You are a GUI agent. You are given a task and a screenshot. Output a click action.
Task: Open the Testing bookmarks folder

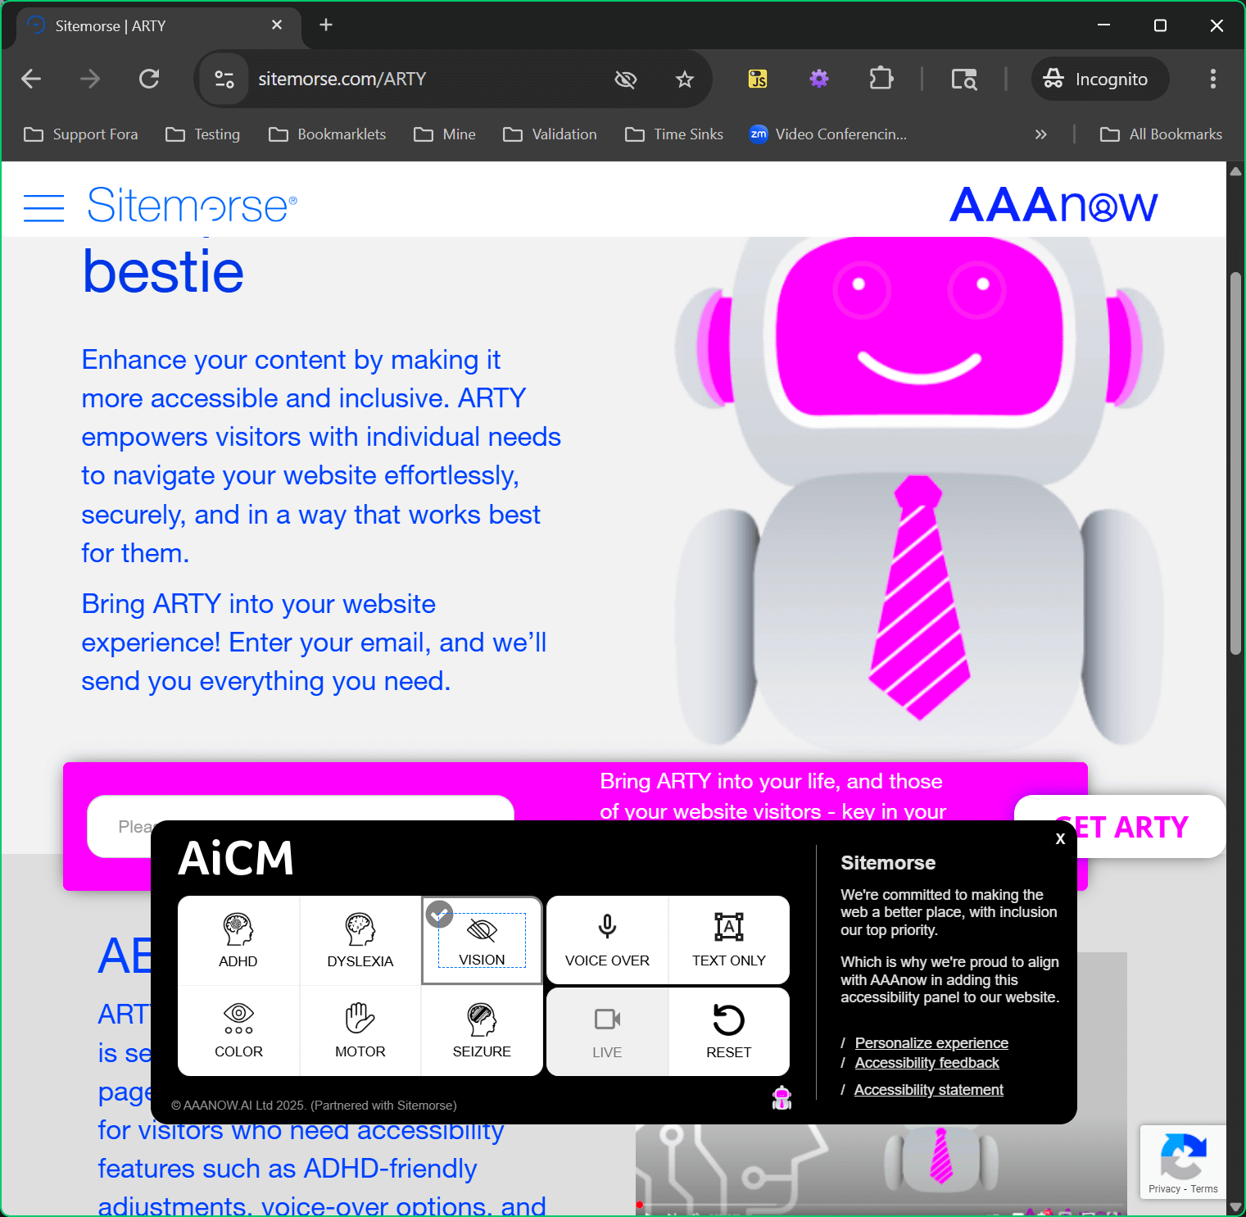click(x=203, y=134)
